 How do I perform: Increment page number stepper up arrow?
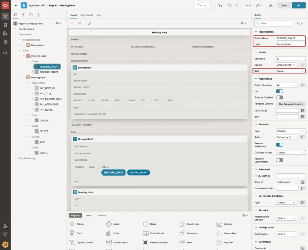click(211, 4)
